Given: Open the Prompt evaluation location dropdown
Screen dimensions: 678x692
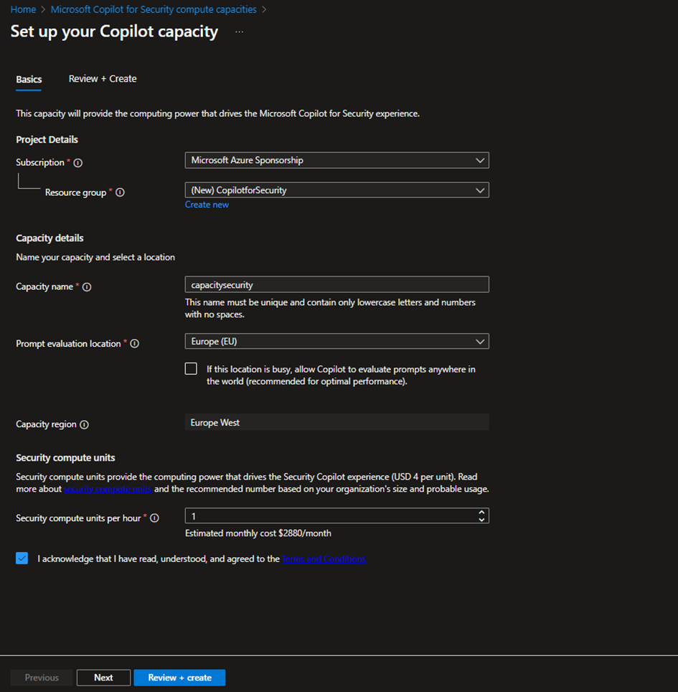Looking at the screenshot, I should tap(336, 341).
